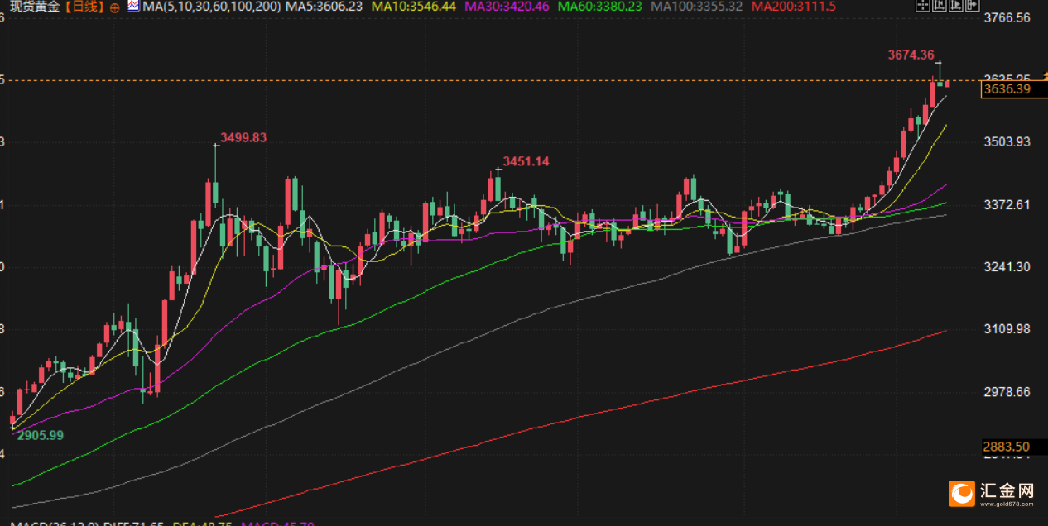Toggle the crosshair cursor icon at top right
1048x526 pixels.
point(923,5)
